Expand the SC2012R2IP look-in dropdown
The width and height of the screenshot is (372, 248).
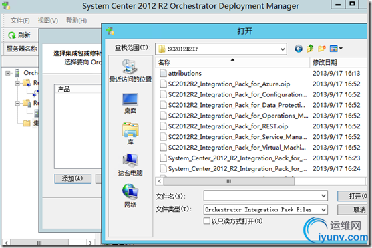(x=283, y=49)
